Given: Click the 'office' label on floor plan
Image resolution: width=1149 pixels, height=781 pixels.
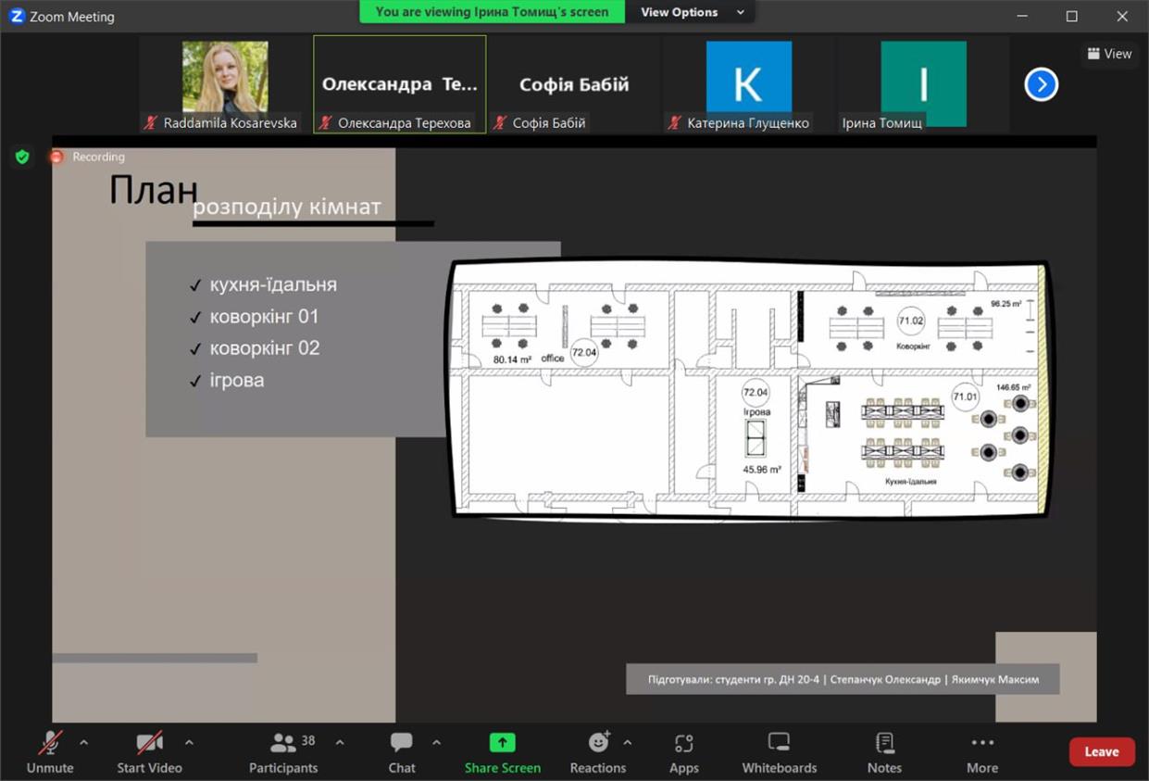Looking at the screenshot, I should coord(553,359).
